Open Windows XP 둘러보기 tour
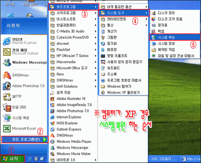 coord(124,92)
